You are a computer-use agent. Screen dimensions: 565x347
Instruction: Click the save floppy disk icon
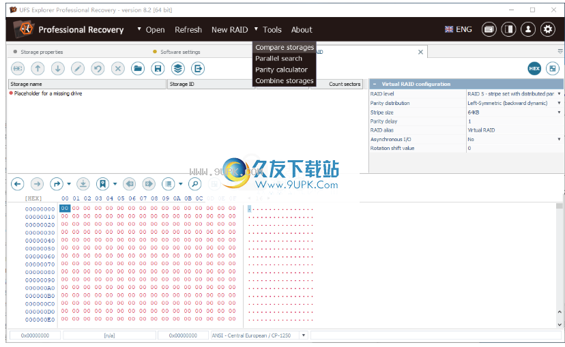(x=158, y=68)
